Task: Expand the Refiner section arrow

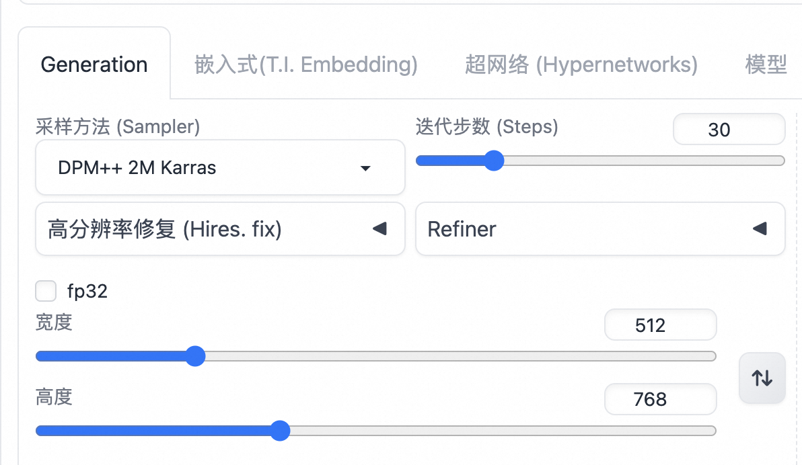Action: pyautogui.click(x=760, y=229)
